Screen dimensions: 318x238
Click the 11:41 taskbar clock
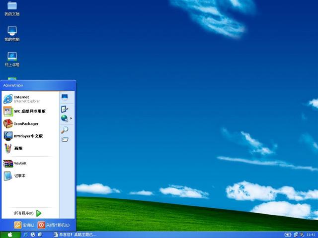tap(311, 235)
